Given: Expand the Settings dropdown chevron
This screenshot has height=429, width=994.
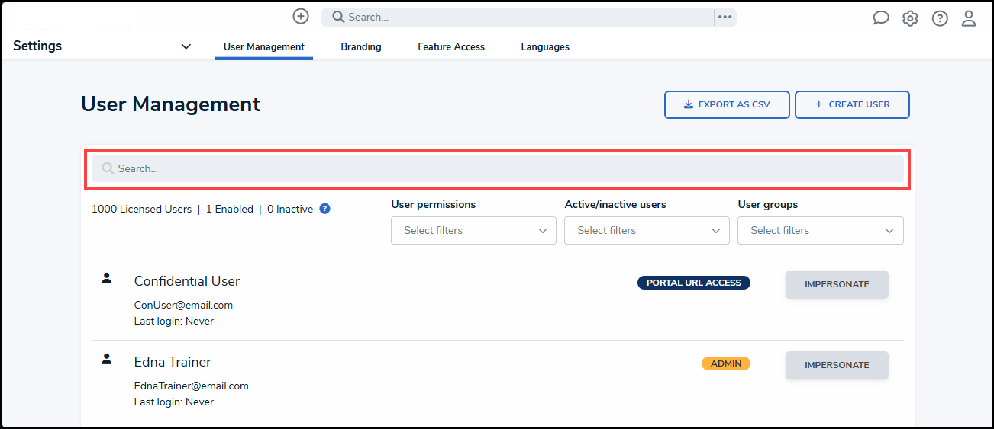Looking at the screenshot, I should point(186,46).
